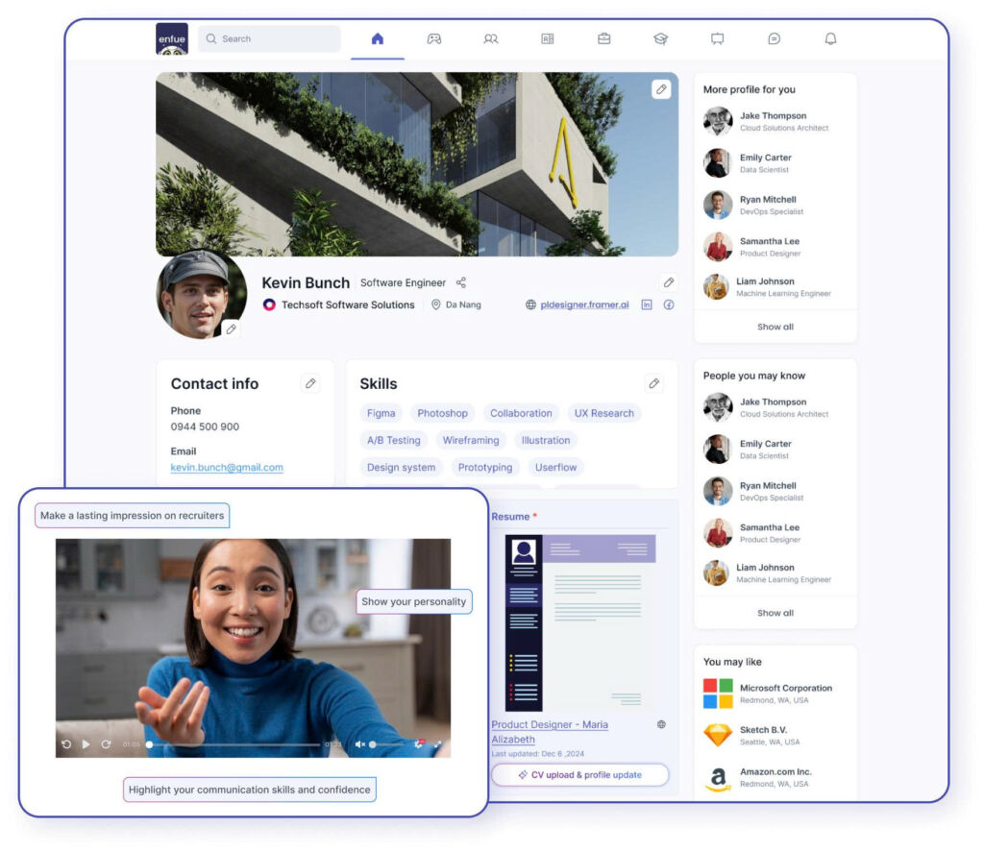This screenshot has height=852, width=984.
Task: Open the video player settings gear
Action: coord(419,743)
